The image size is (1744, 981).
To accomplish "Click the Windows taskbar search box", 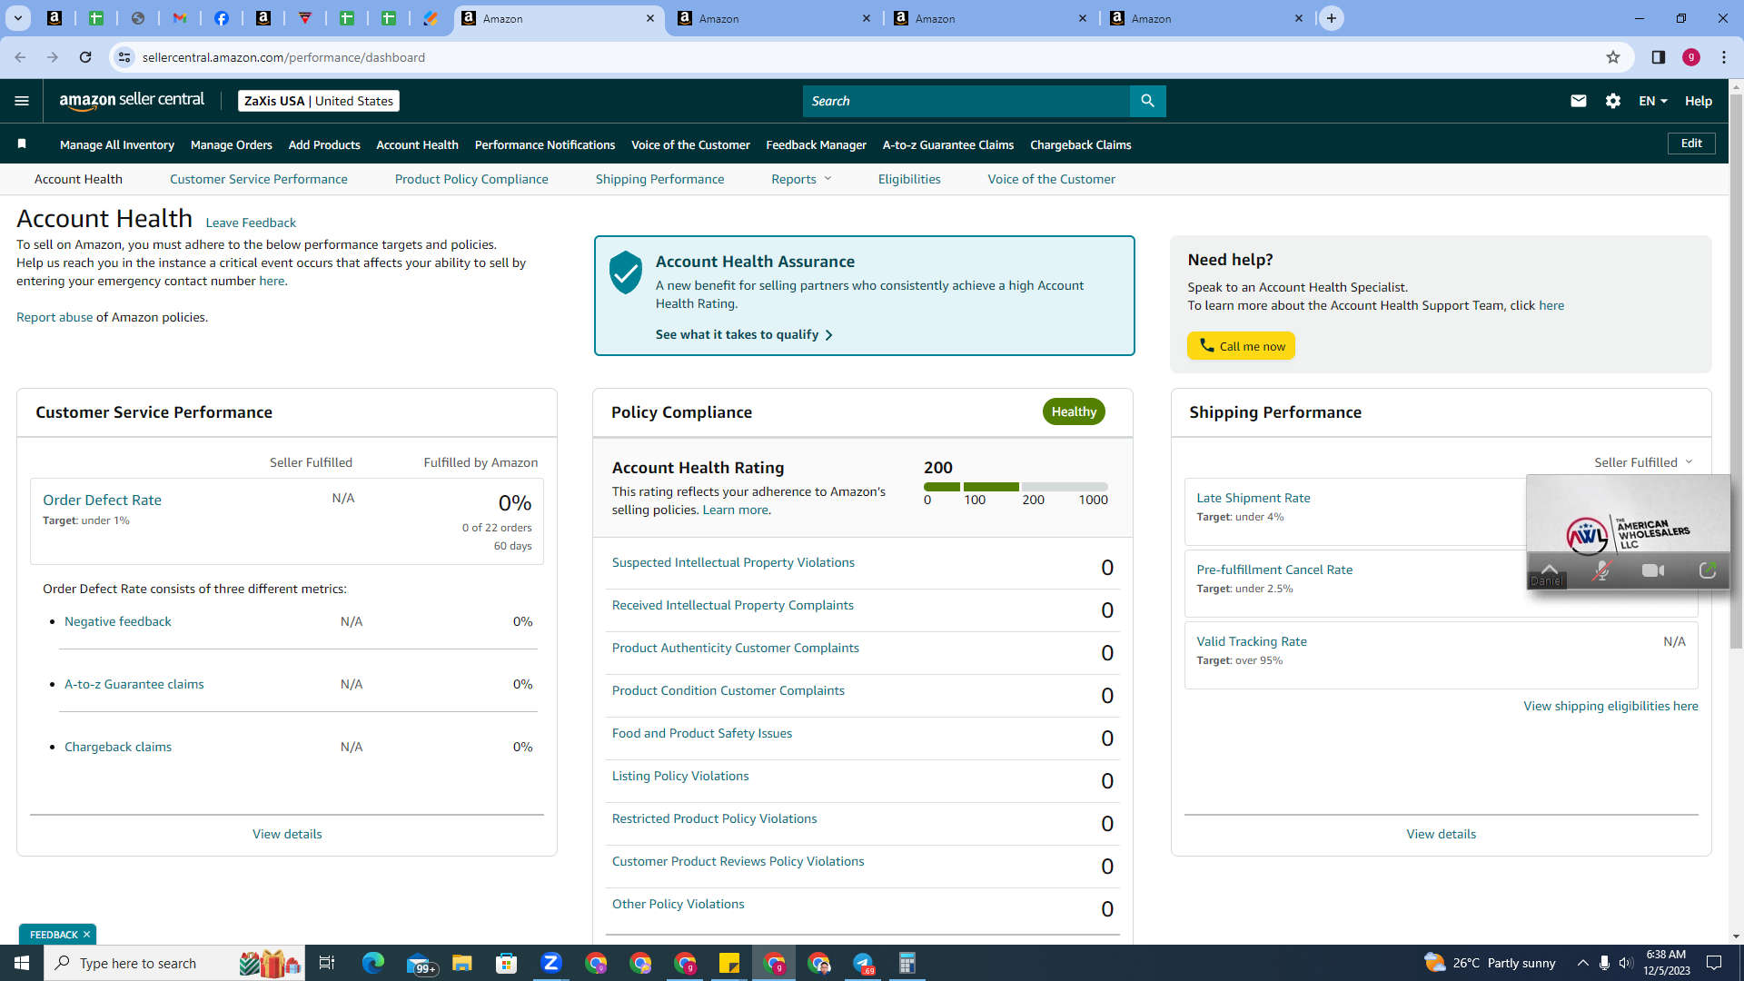I will [173, 963].
